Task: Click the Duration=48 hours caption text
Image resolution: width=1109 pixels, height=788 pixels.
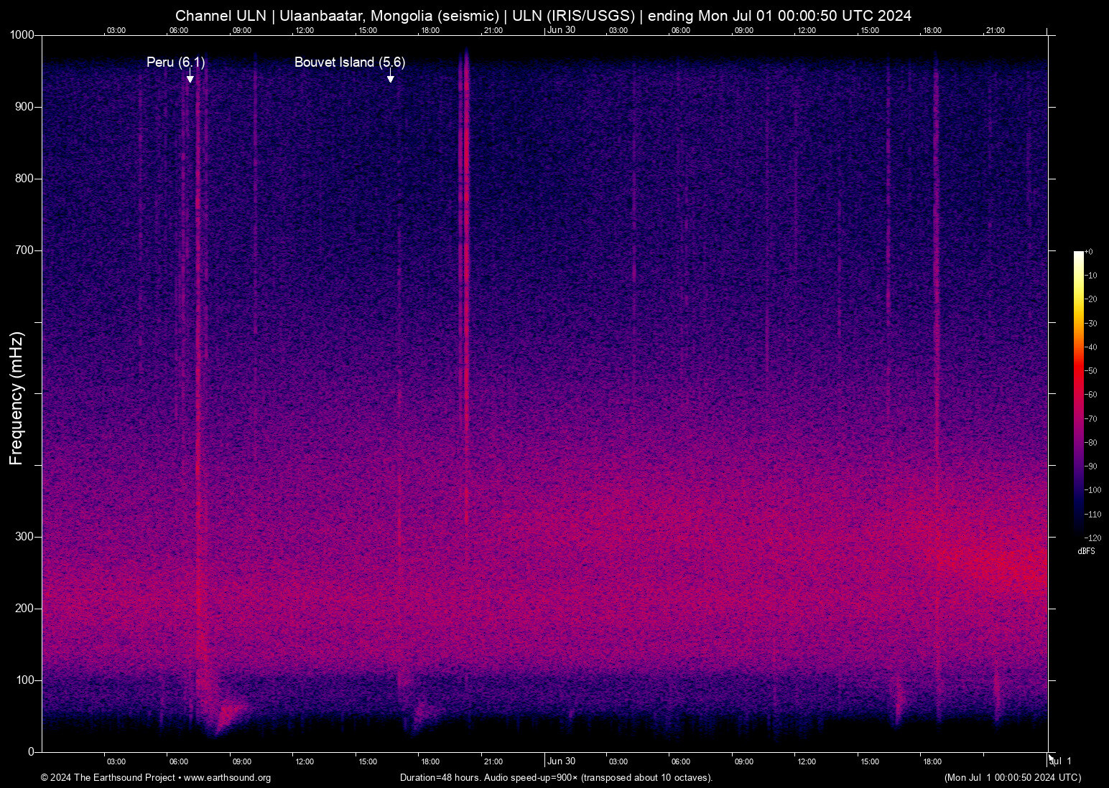Action: point(557,778)
